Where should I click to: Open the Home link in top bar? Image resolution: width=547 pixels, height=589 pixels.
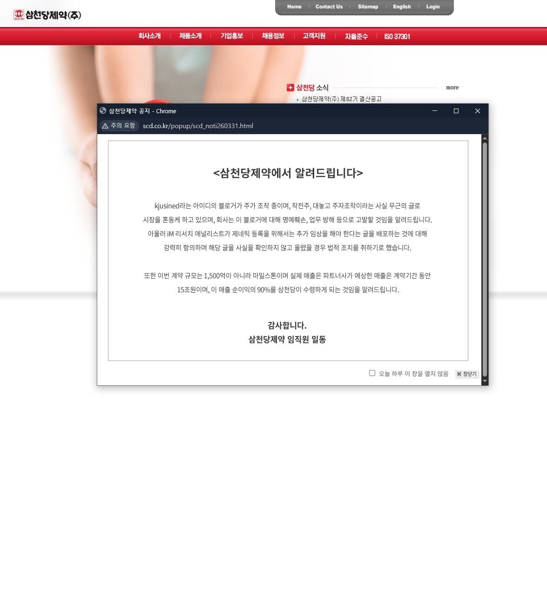(294, 7)
